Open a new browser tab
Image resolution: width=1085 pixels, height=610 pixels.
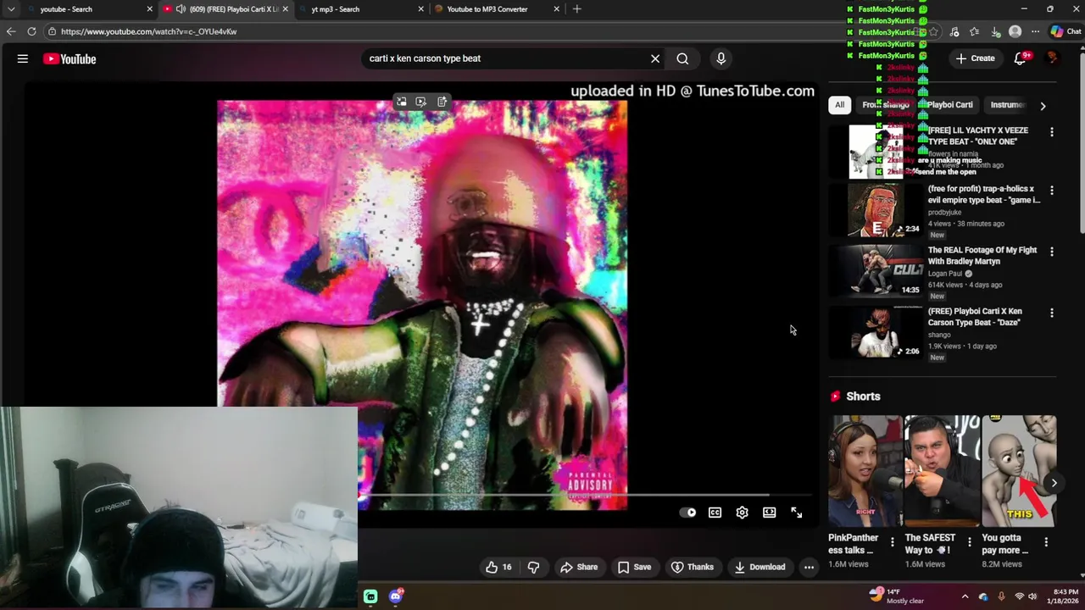click(577, 8)
